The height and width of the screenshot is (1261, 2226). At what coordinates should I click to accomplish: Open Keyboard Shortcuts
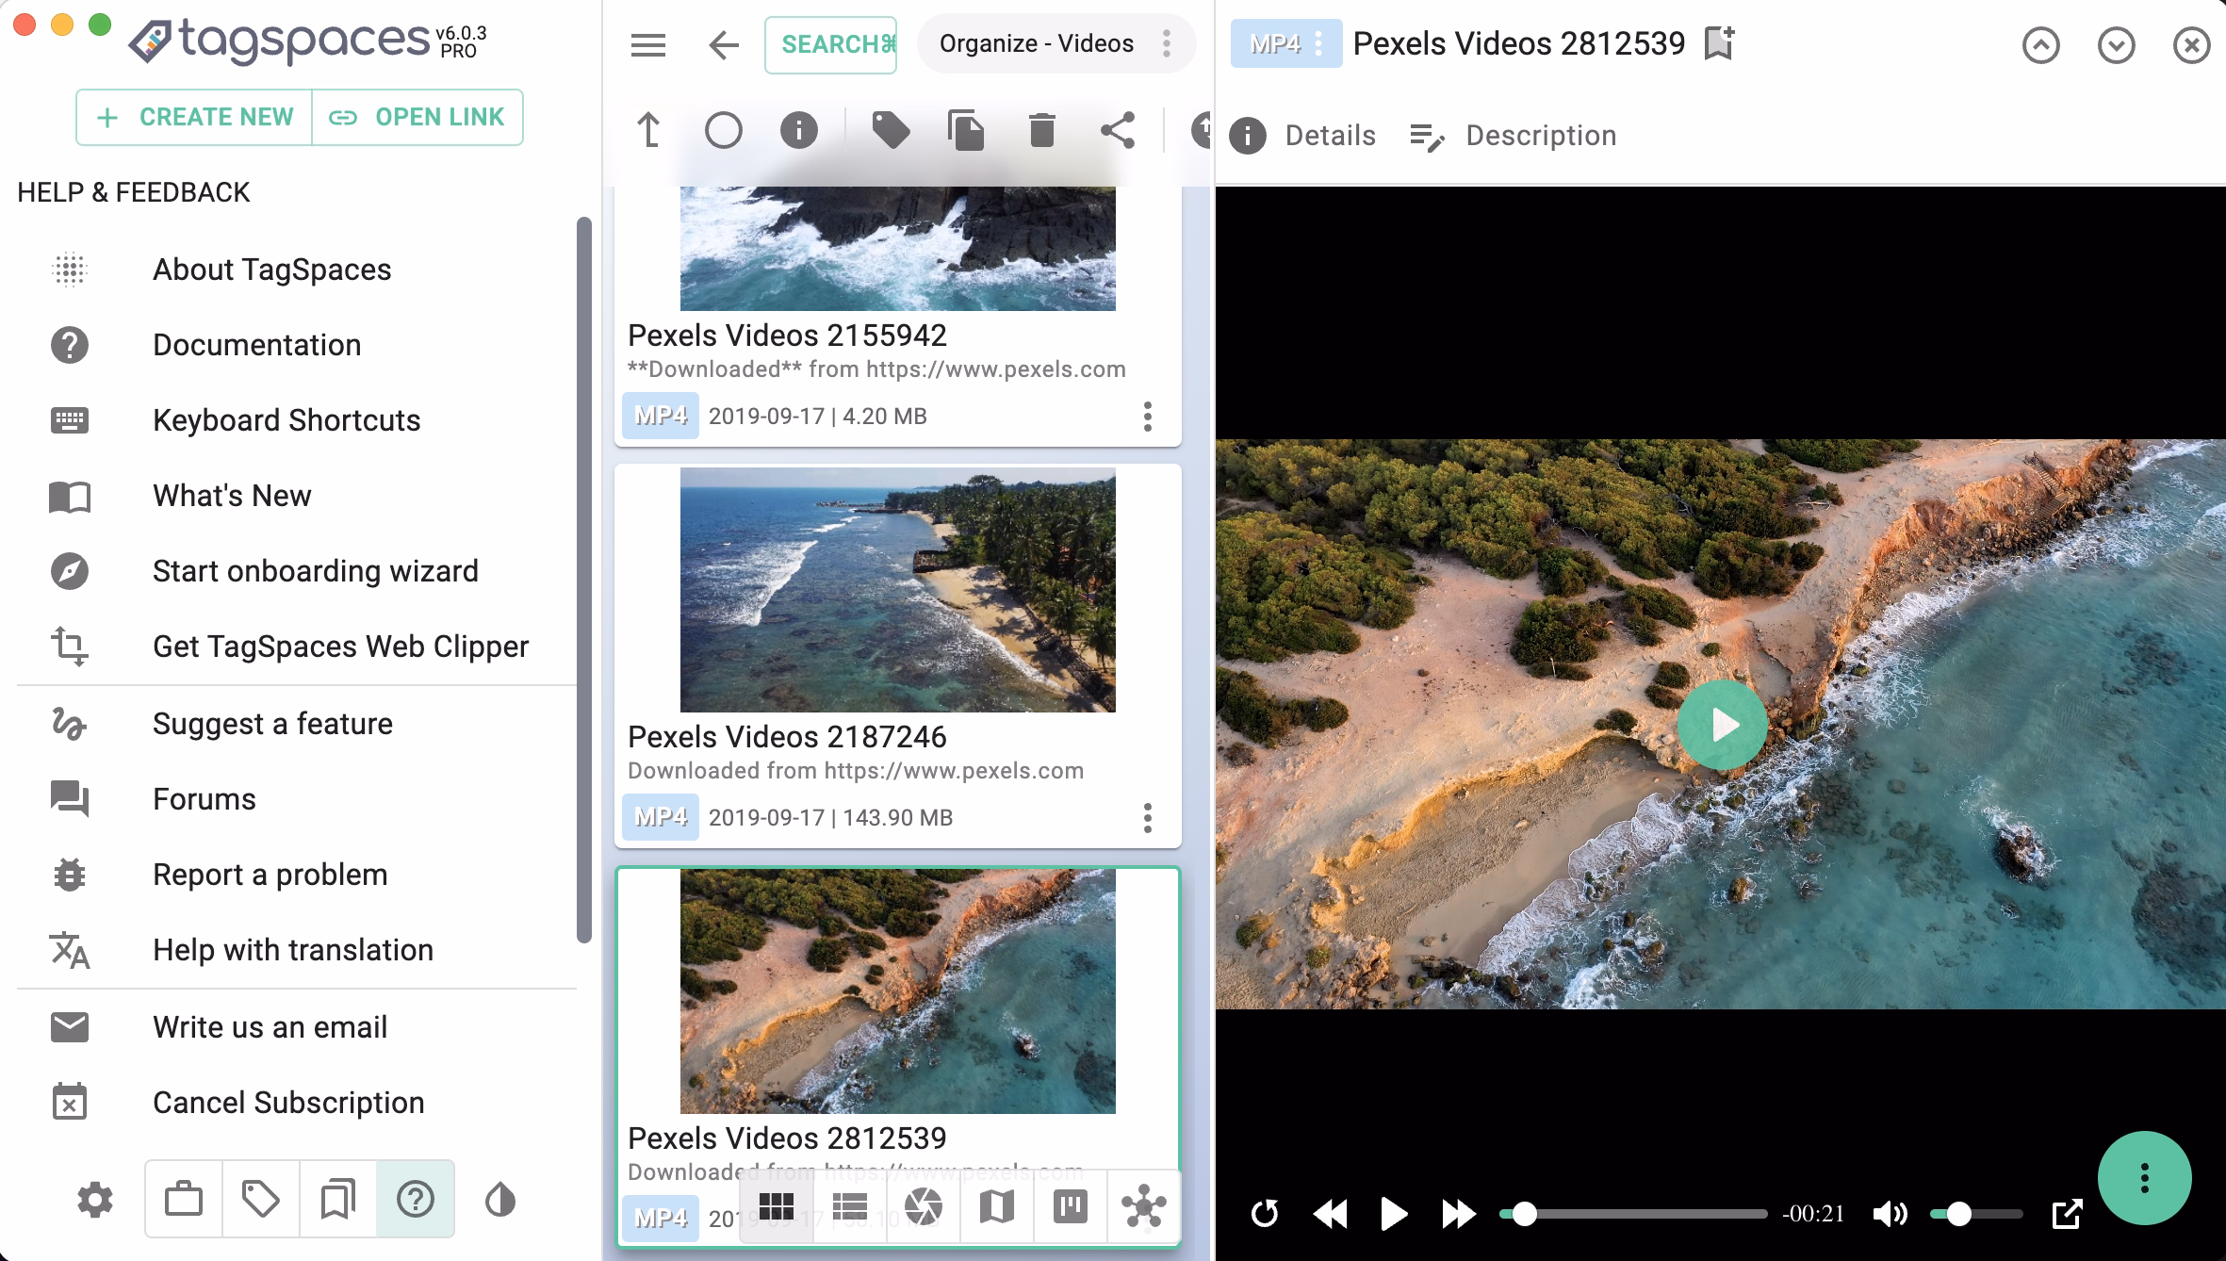click(297, 420)
